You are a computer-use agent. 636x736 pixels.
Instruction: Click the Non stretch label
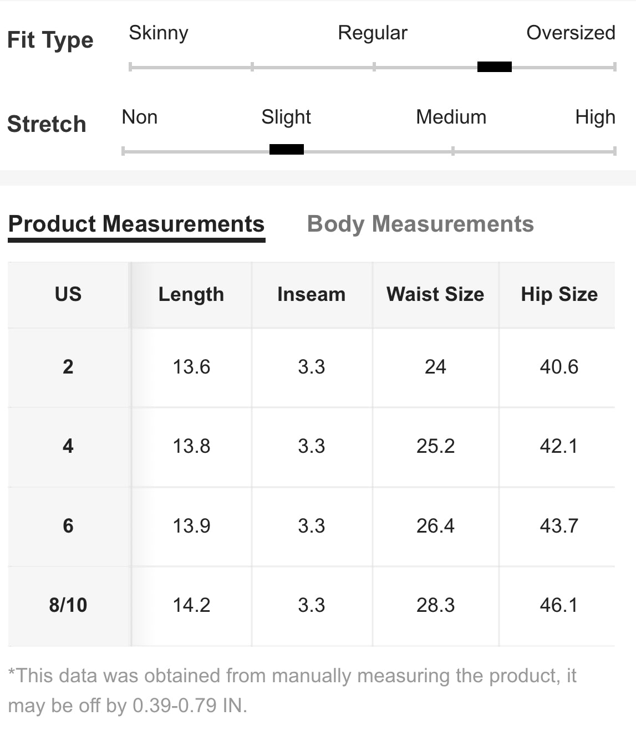(140, 117)
